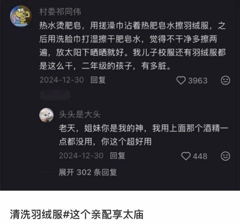Open the white cat avatar of 头头是大头
The width and height of the screenshot is (240, 224).
click(47, 115)
